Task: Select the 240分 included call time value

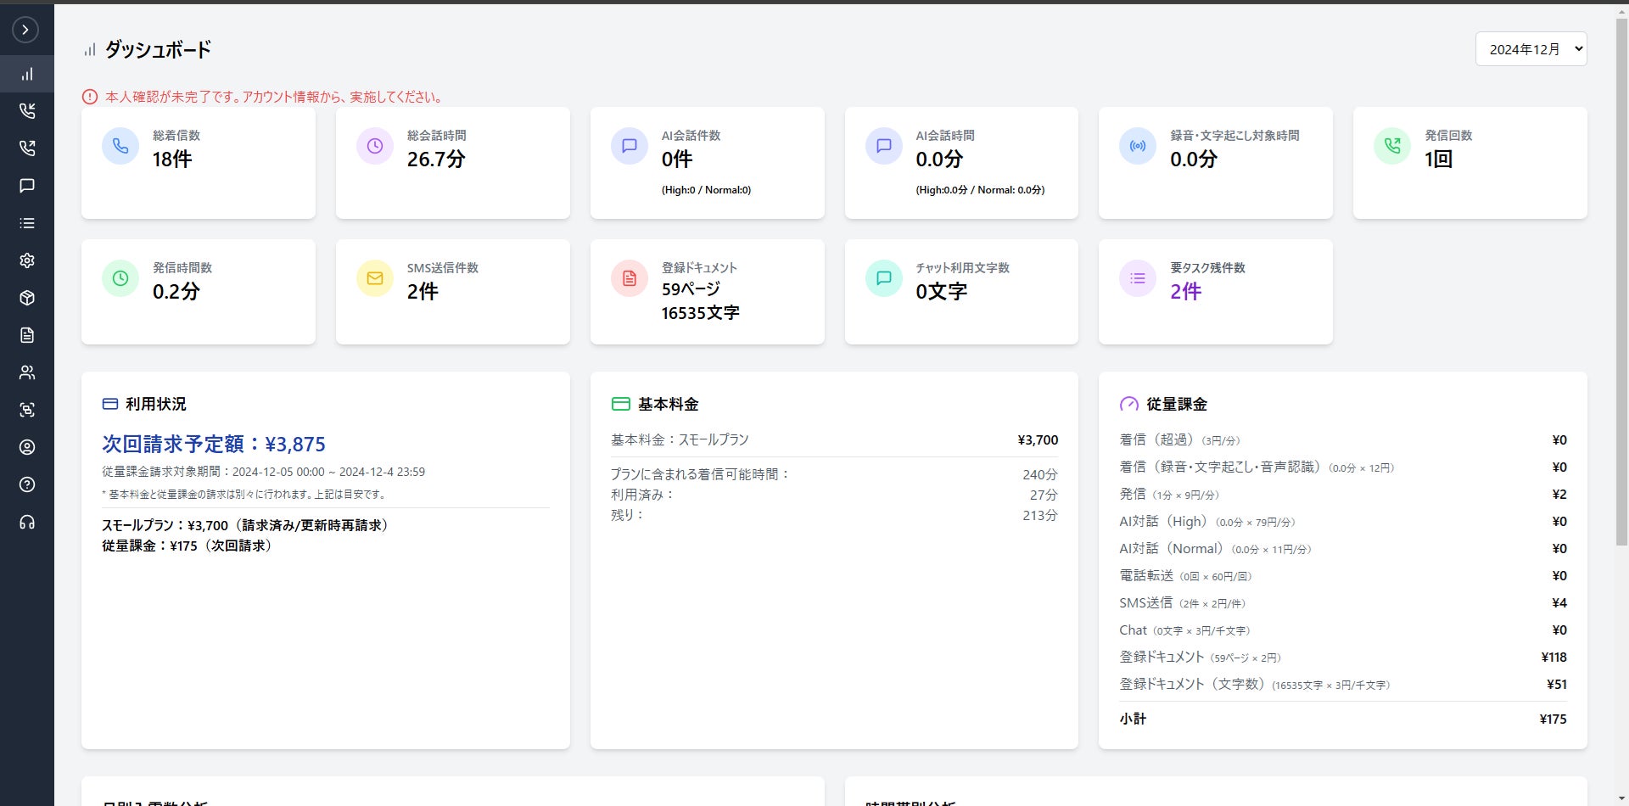Action: [x=1040, y=474]
